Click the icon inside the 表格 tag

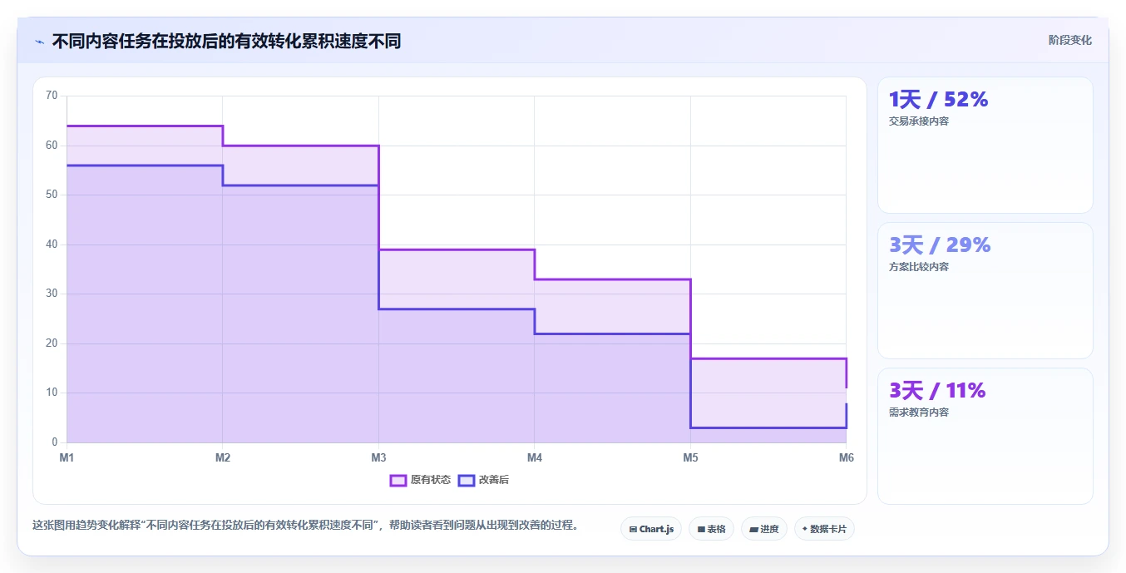tap(701, 529)
